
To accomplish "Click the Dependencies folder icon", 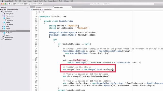I will point(4,16).
